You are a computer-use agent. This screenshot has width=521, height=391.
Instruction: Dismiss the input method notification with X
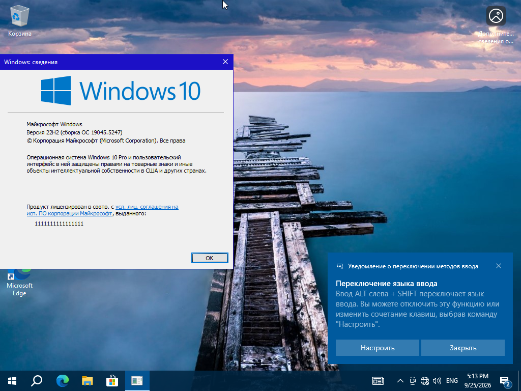coord(499,266)
